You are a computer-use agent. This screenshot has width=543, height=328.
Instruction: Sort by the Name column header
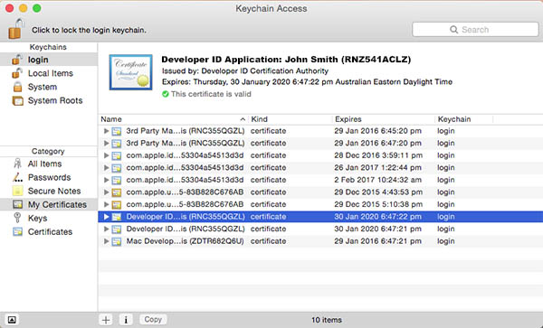tap(173, 119)
